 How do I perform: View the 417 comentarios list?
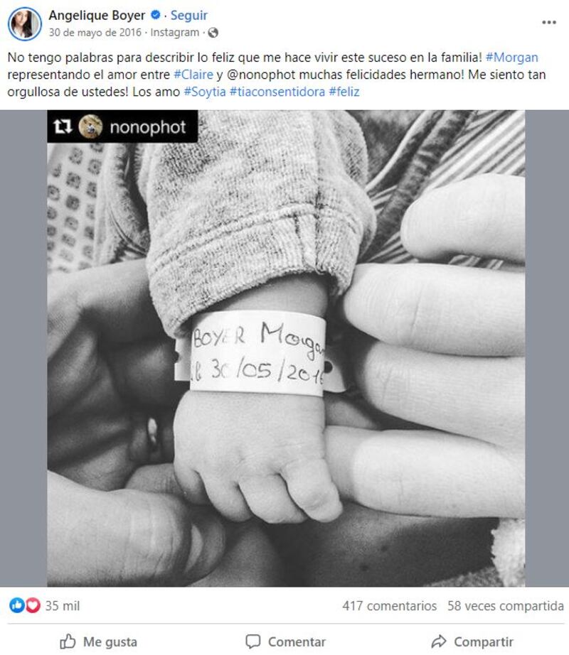pos(389,606)
